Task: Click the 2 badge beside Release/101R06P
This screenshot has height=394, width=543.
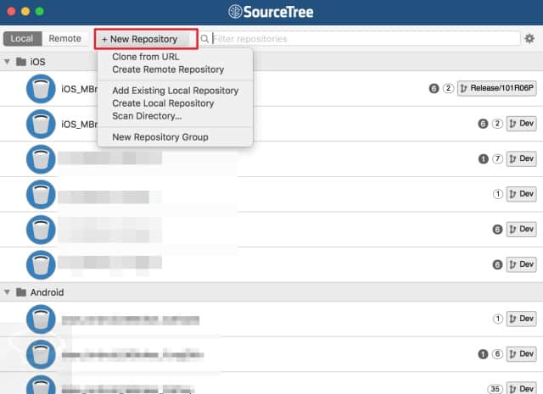Action: (449, 88)
